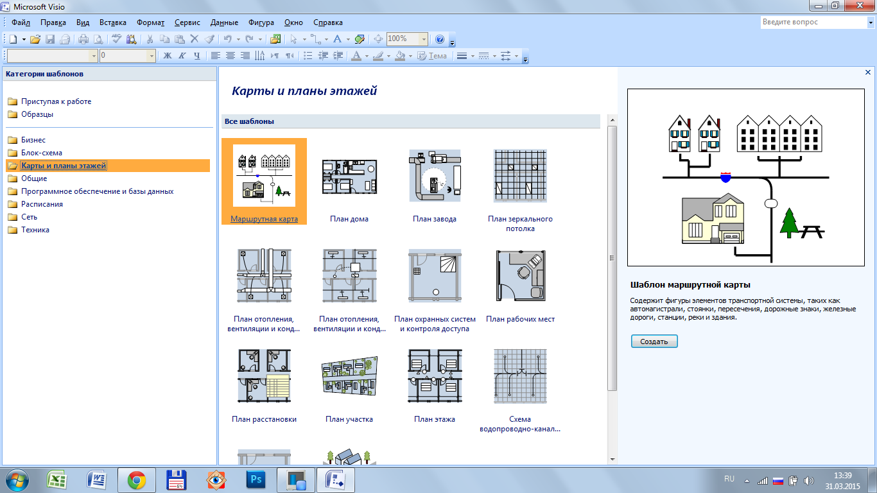The height and width of the screenshot is (493, 877).
Task: Click the Open file folder icon
Action: [35, 39]
